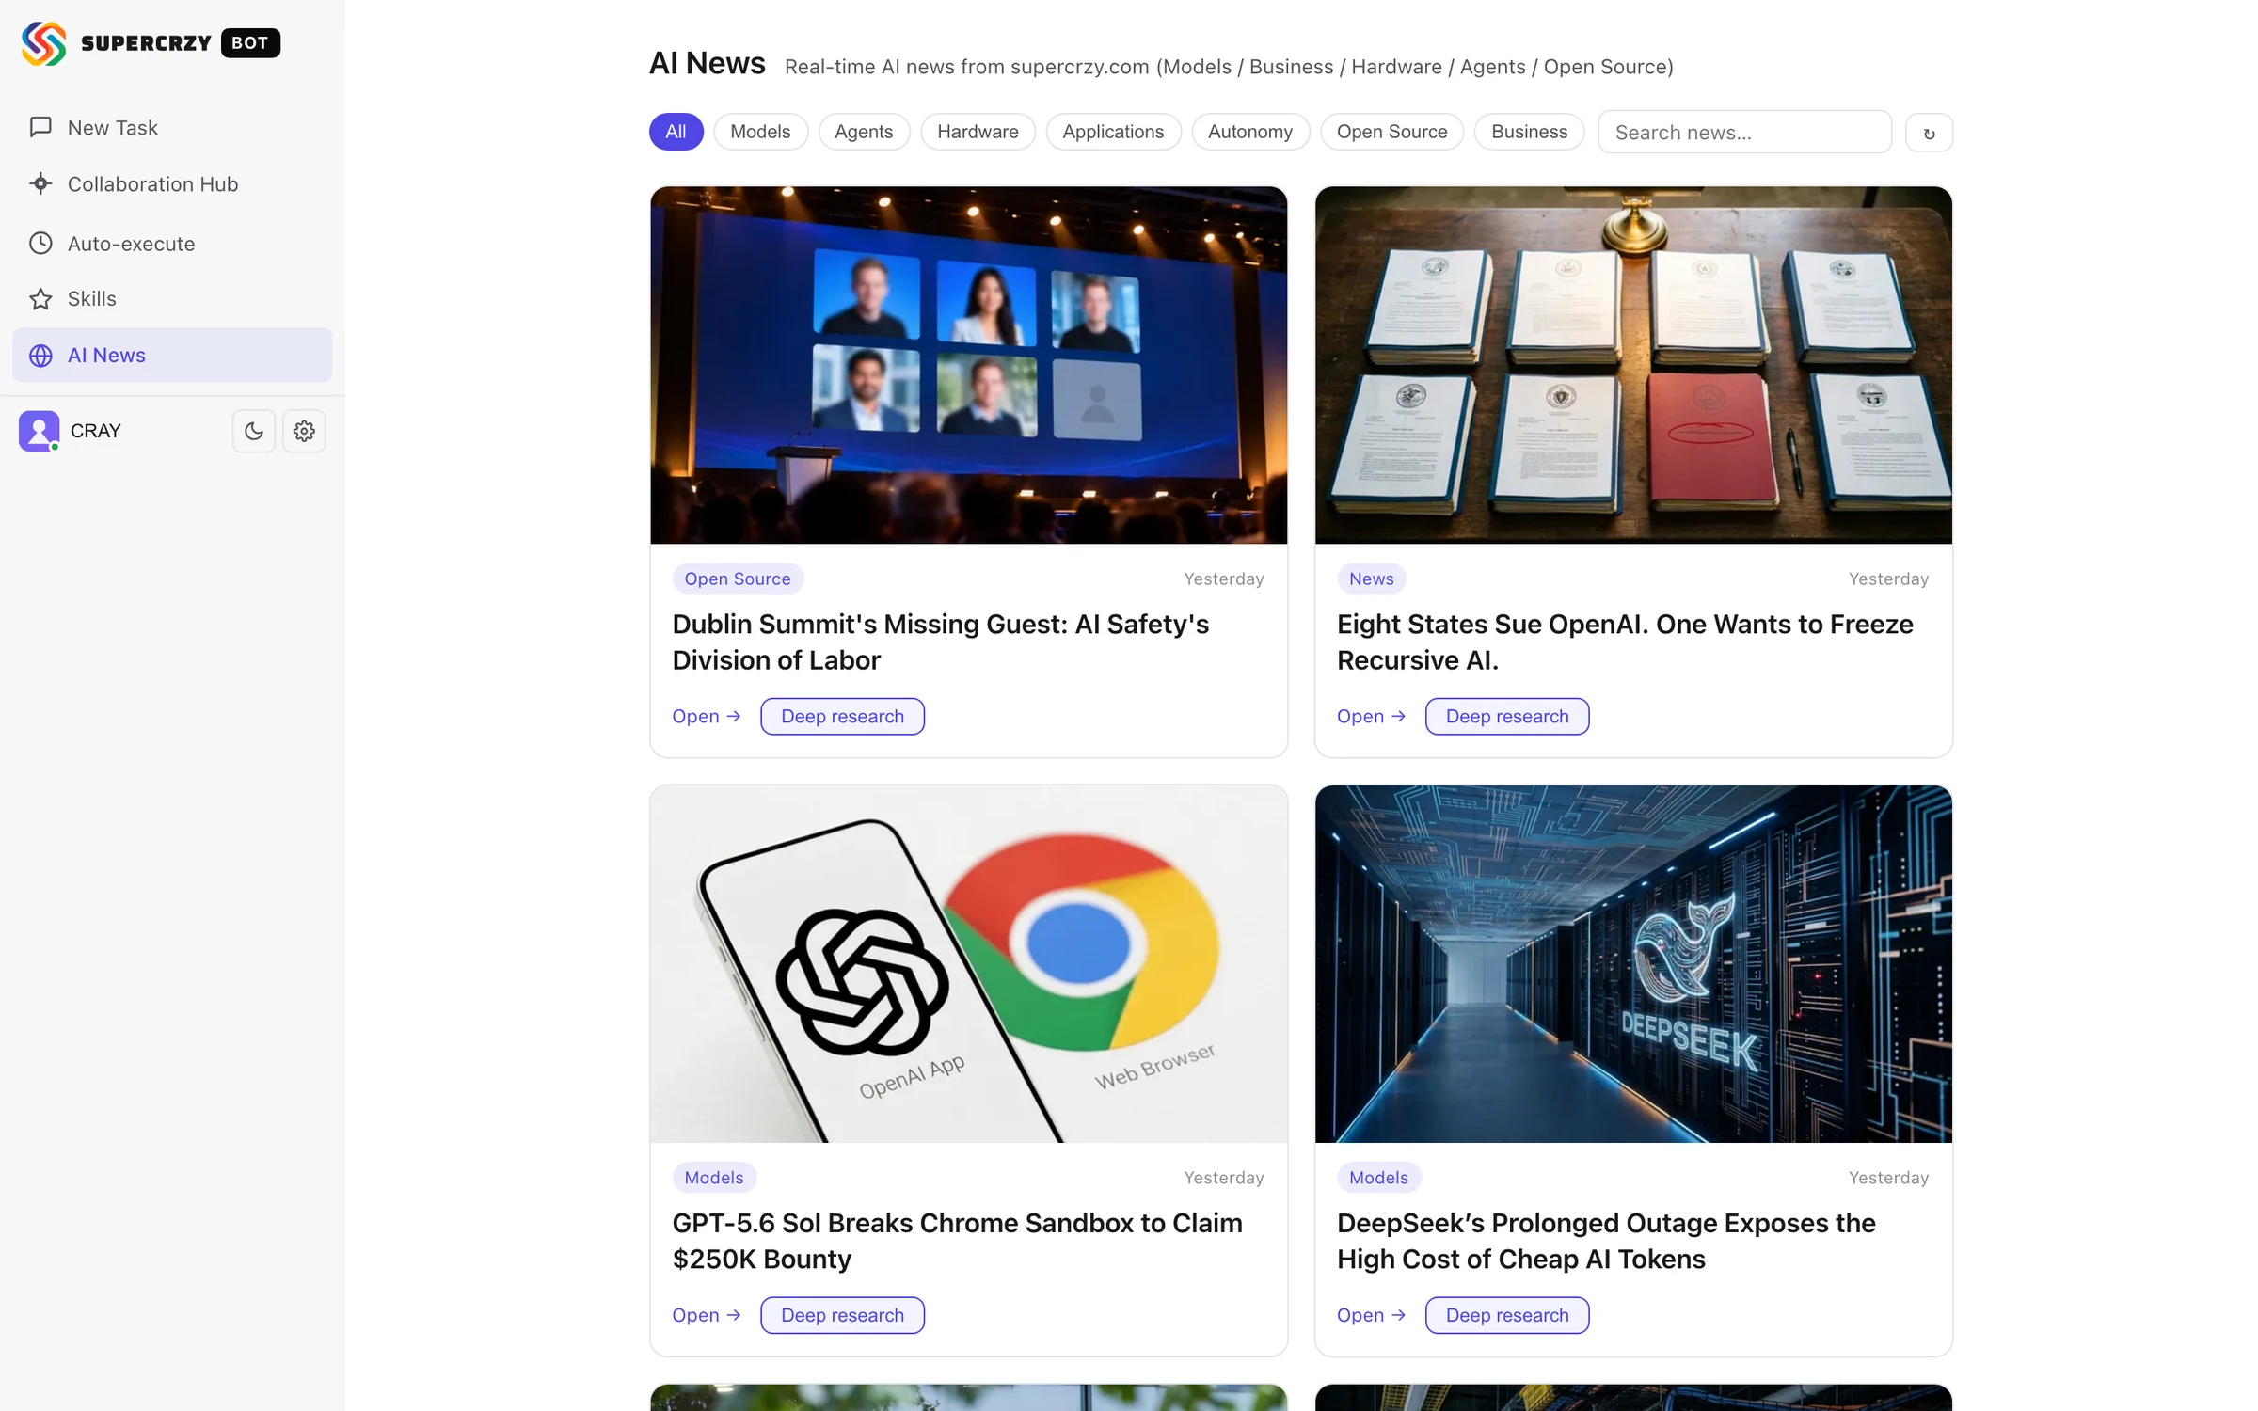Start Deep research on DeepSeek outage article
Screen dimensions: 2258x1411
tap(1507, 1315)
